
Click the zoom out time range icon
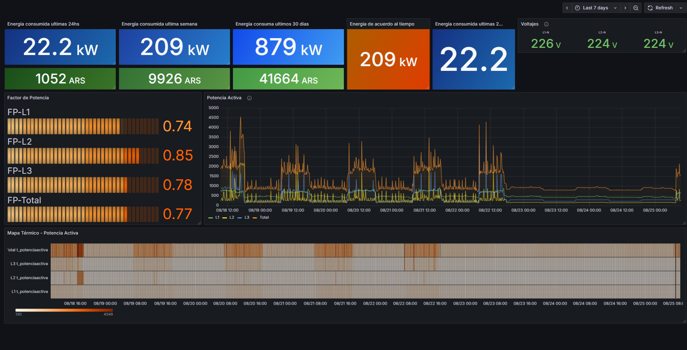636,8
